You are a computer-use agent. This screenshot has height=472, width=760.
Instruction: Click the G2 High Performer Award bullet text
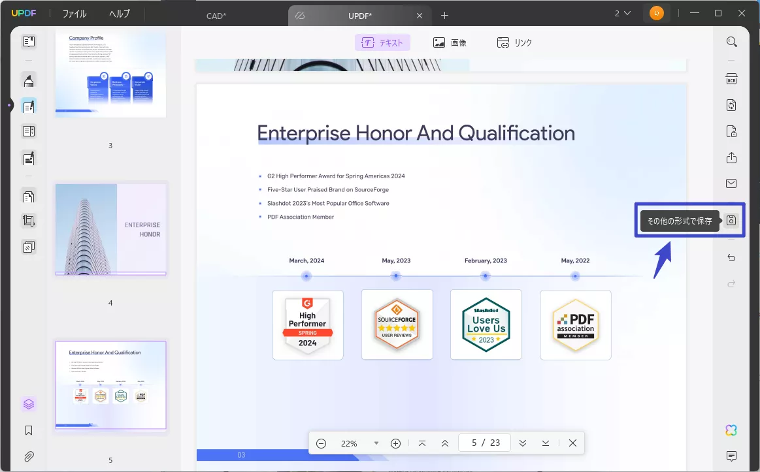point(336,176)
